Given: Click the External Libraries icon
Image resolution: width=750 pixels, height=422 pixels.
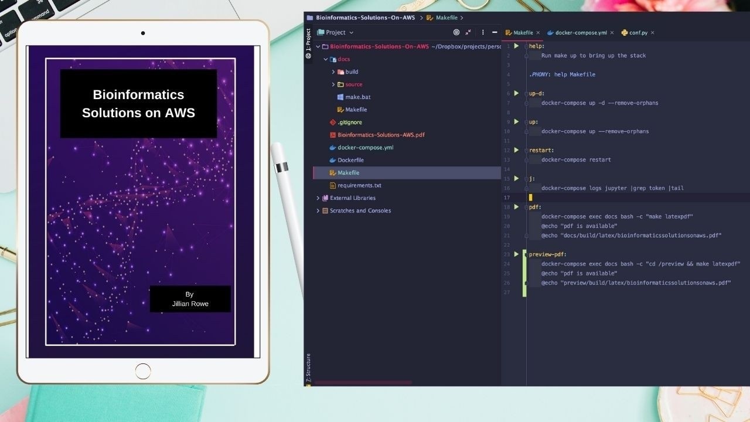Looking at the screenshot, I should (325, 198).
